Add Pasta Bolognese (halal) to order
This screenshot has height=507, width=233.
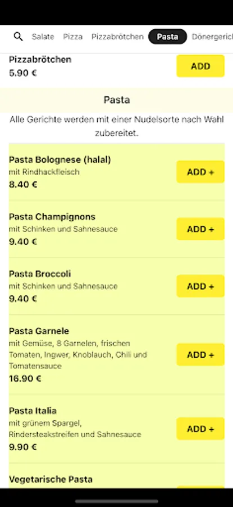pos(200,172)
